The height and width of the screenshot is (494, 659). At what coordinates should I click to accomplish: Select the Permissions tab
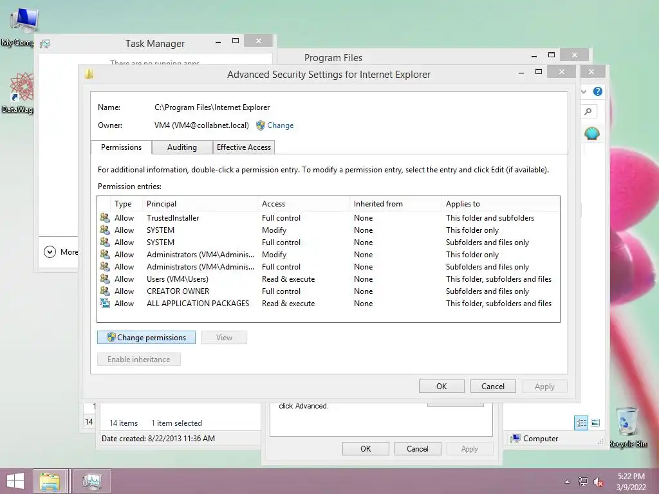[x=121, y=147]
